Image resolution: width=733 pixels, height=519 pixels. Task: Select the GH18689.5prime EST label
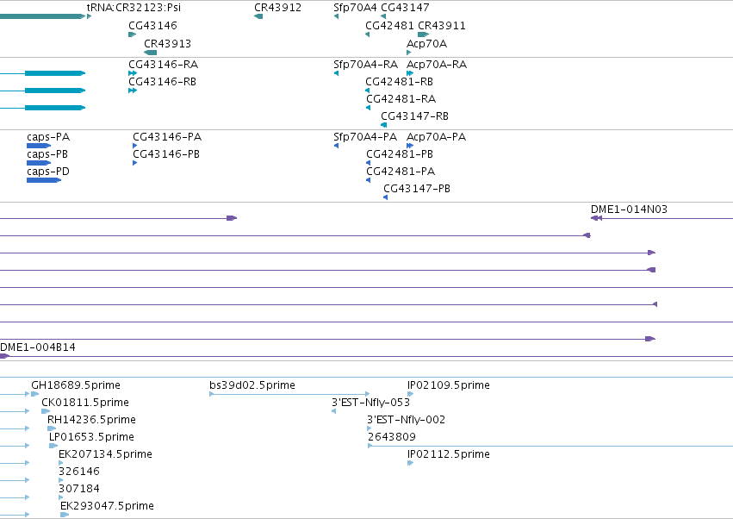(76, 385)
